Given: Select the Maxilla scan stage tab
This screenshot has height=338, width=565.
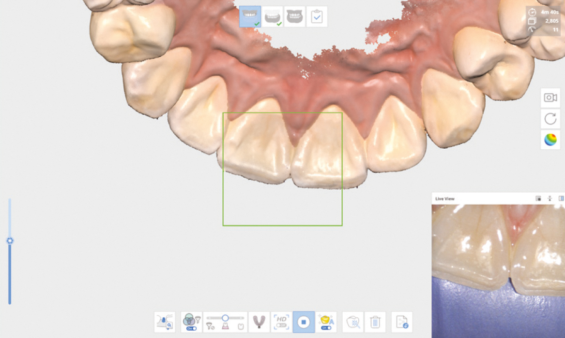Looking at the screenshot, I should coord(250,16).
